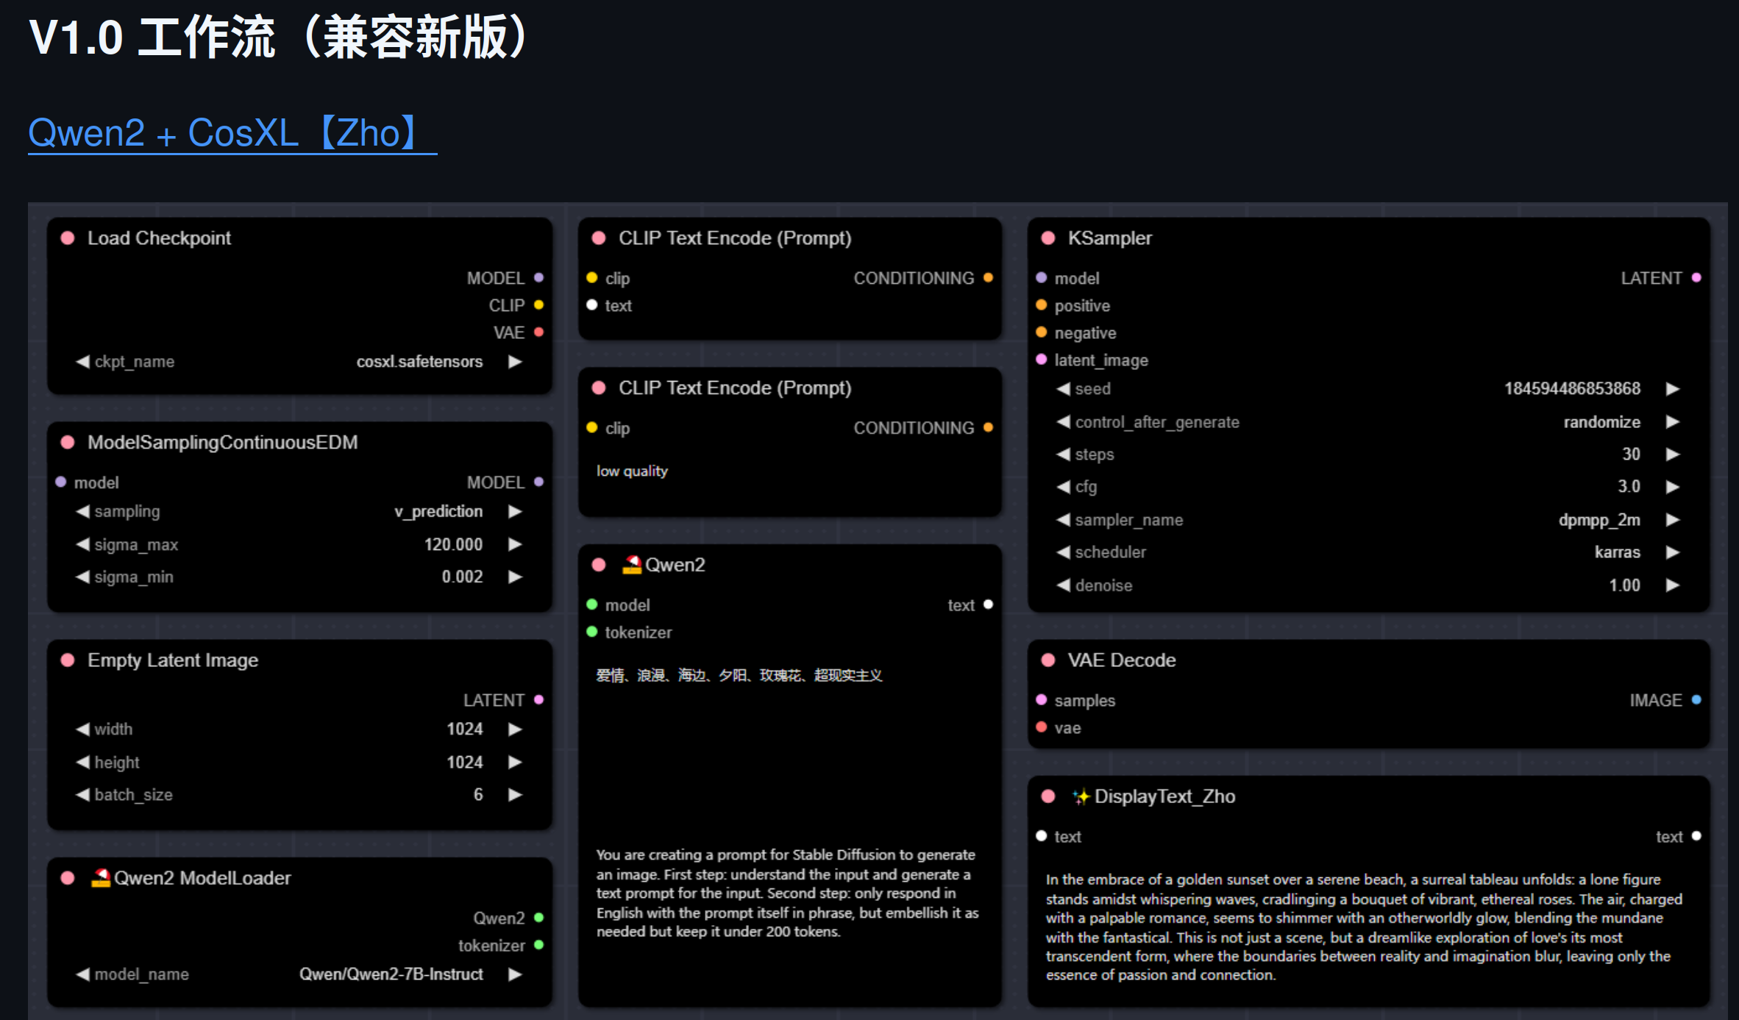Decrease height with its left arrow

click(82, 762)
